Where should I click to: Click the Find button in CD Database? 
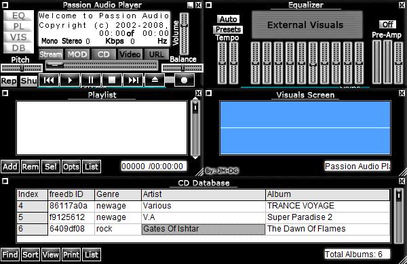(x=10, y=255)
